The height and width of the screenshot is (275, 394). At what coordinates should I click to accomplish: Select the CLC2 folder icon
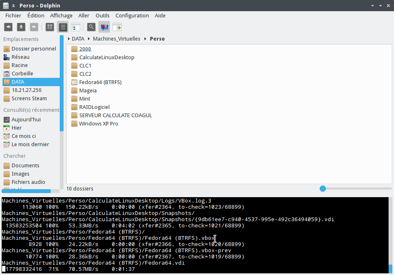74,74
